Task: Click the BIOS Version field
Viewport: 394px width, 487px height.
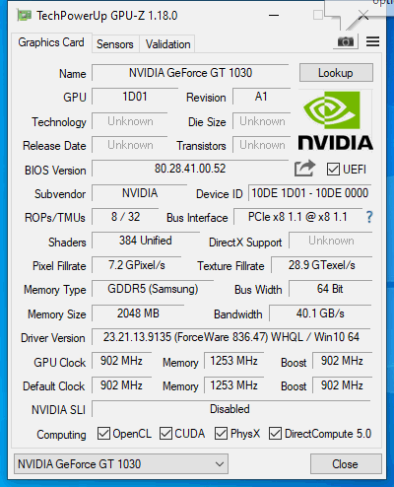Action: tap(190, 169)
